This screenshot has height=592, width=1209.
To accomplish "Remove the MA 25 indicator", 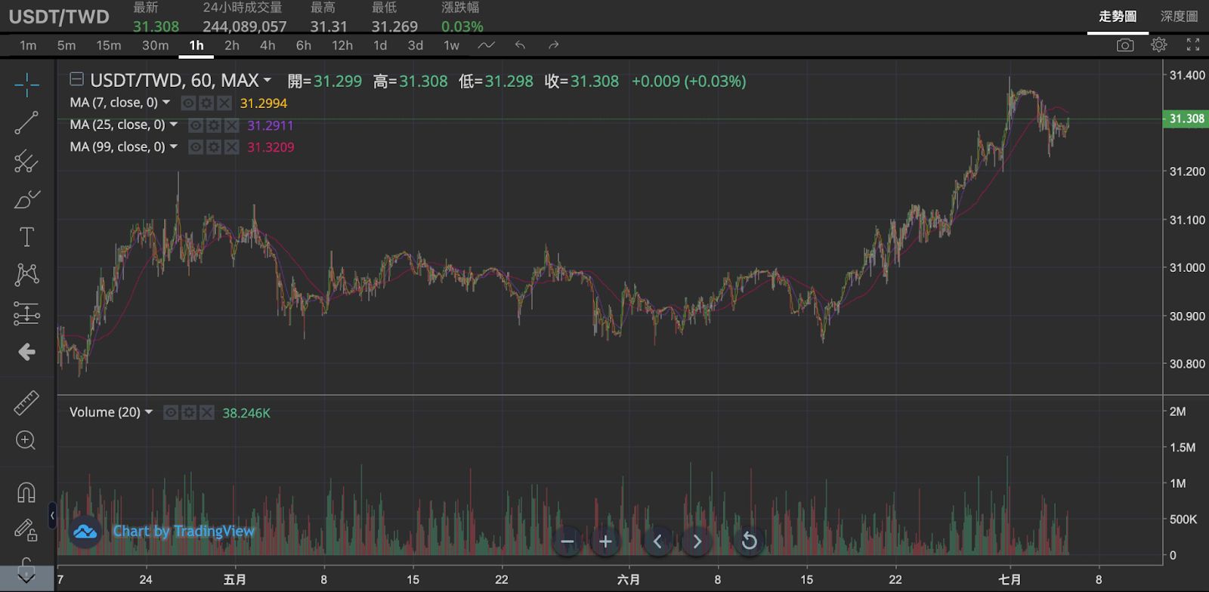I will (x=232, y=125).
